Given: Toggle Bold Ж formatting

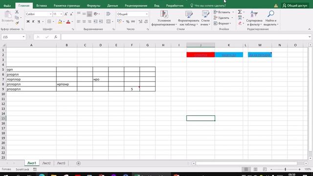Looking at the screenshot, I should point(28,22).
